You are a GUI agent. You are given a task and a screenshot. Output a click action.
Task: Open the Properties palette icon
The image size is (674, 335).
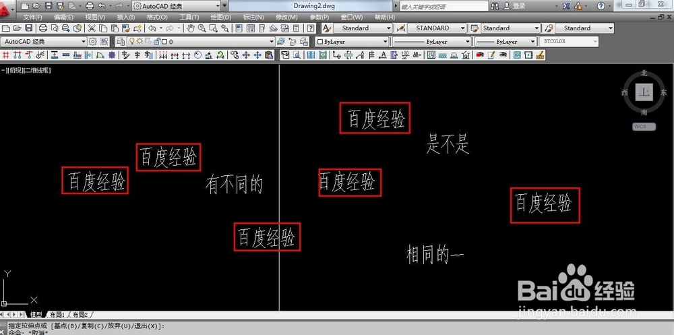click(x=239, y=28)
